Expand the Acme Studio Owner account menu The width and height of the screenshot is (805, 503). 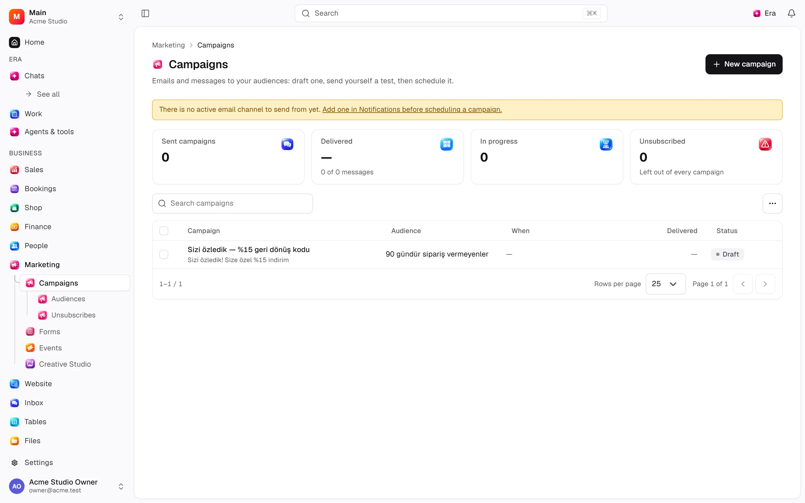[x=67, y=486]
